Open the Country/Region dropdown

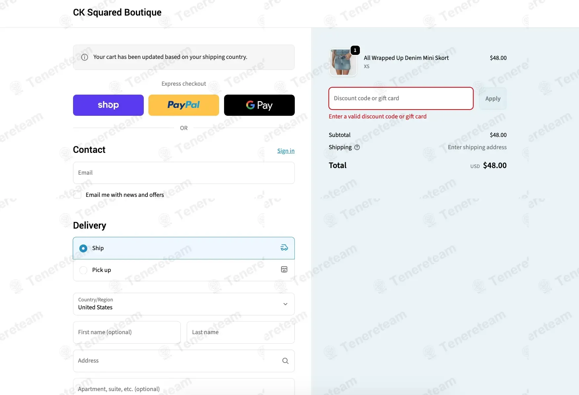pos(183,304)
